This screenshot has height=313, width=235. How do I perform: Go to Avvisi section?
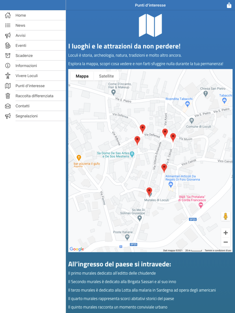pyautogui.click(x=33, y=35)
